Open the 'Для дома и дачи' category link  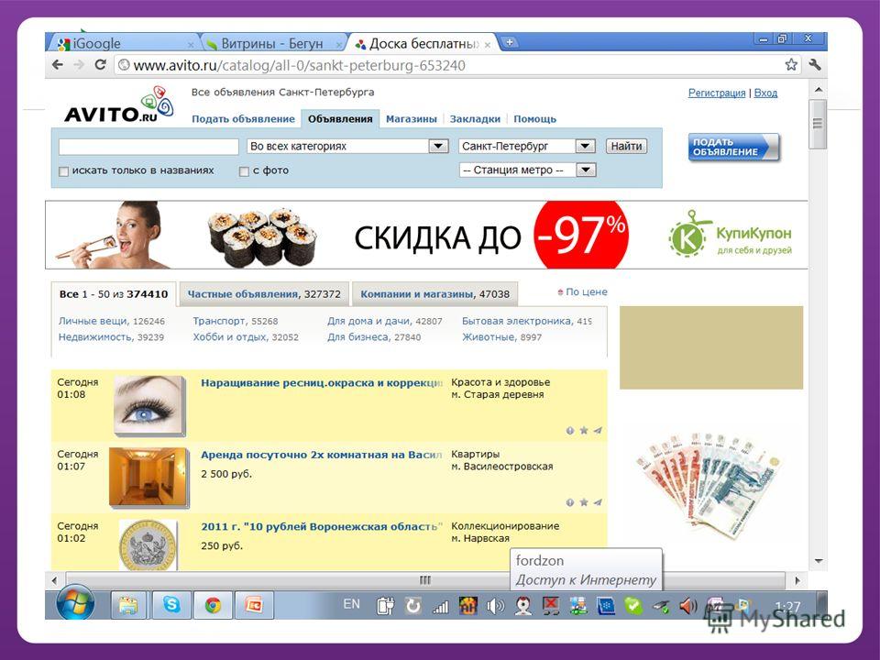tap(368, 321)
